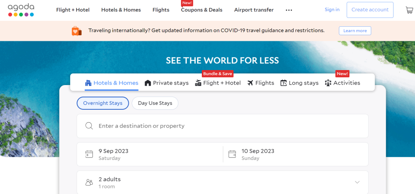Click the check-in calendar icon
The height and width of the screenshot is (194, 415).
[89, 154]
